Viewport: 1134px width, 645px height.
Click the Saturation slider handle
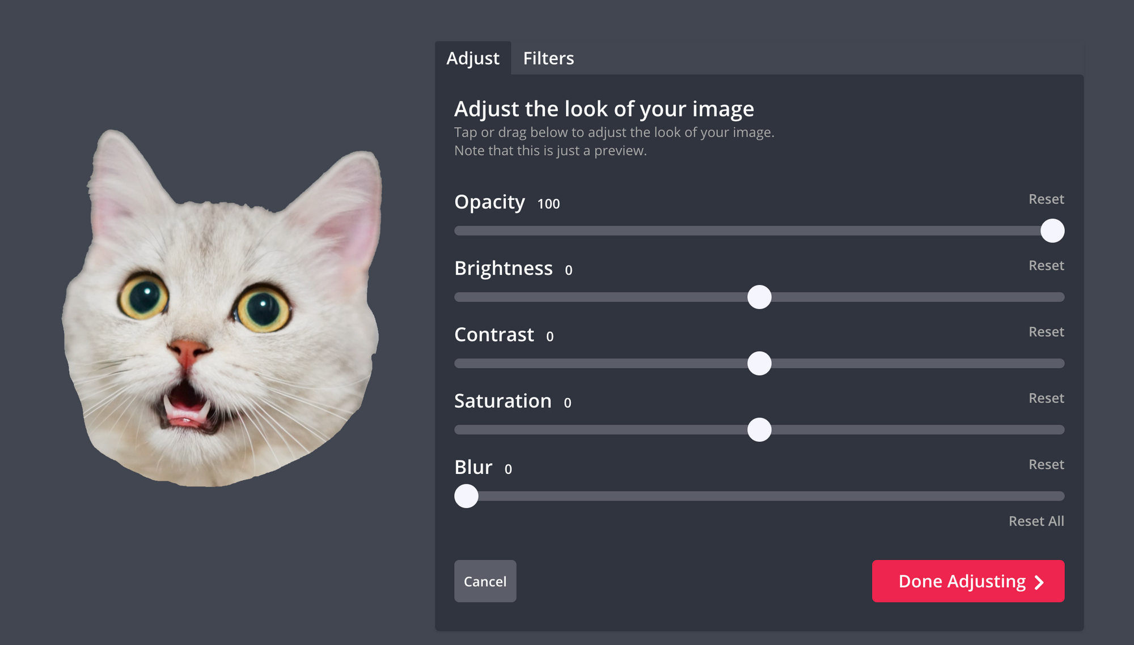point(759,429)
